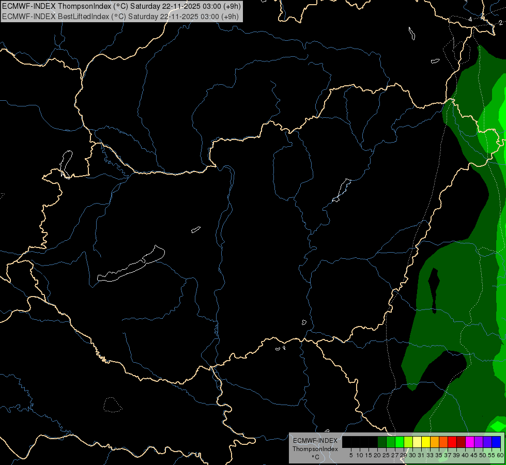
Task: Select the bright green 27–29 legend swatch
Action: tap(400, 442)
